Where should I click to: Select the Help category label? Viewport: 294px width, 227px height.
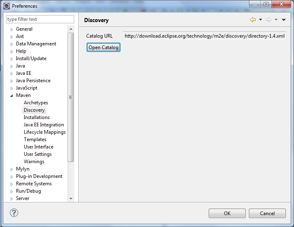point(21,51)
